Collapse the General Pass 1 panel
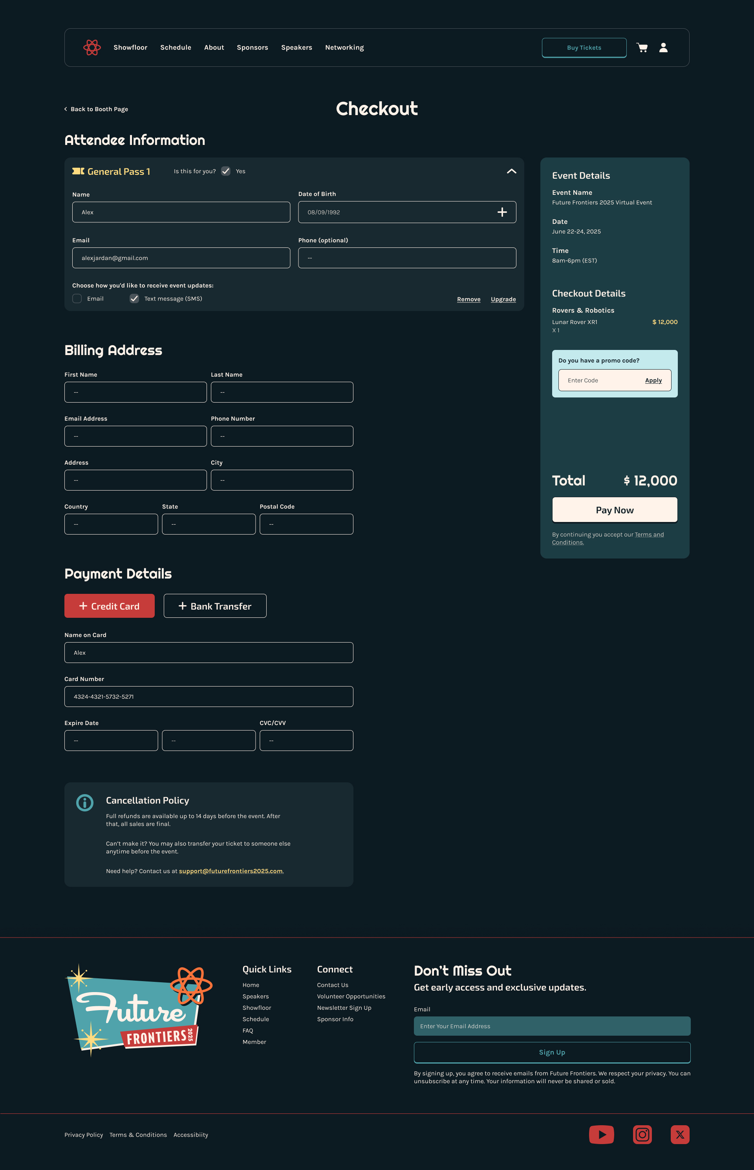754x1170 pixels. point(511,171)
